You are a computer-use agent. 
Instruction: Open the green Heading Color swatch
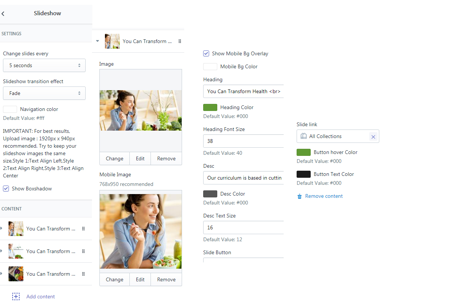[x=210, y=107]
